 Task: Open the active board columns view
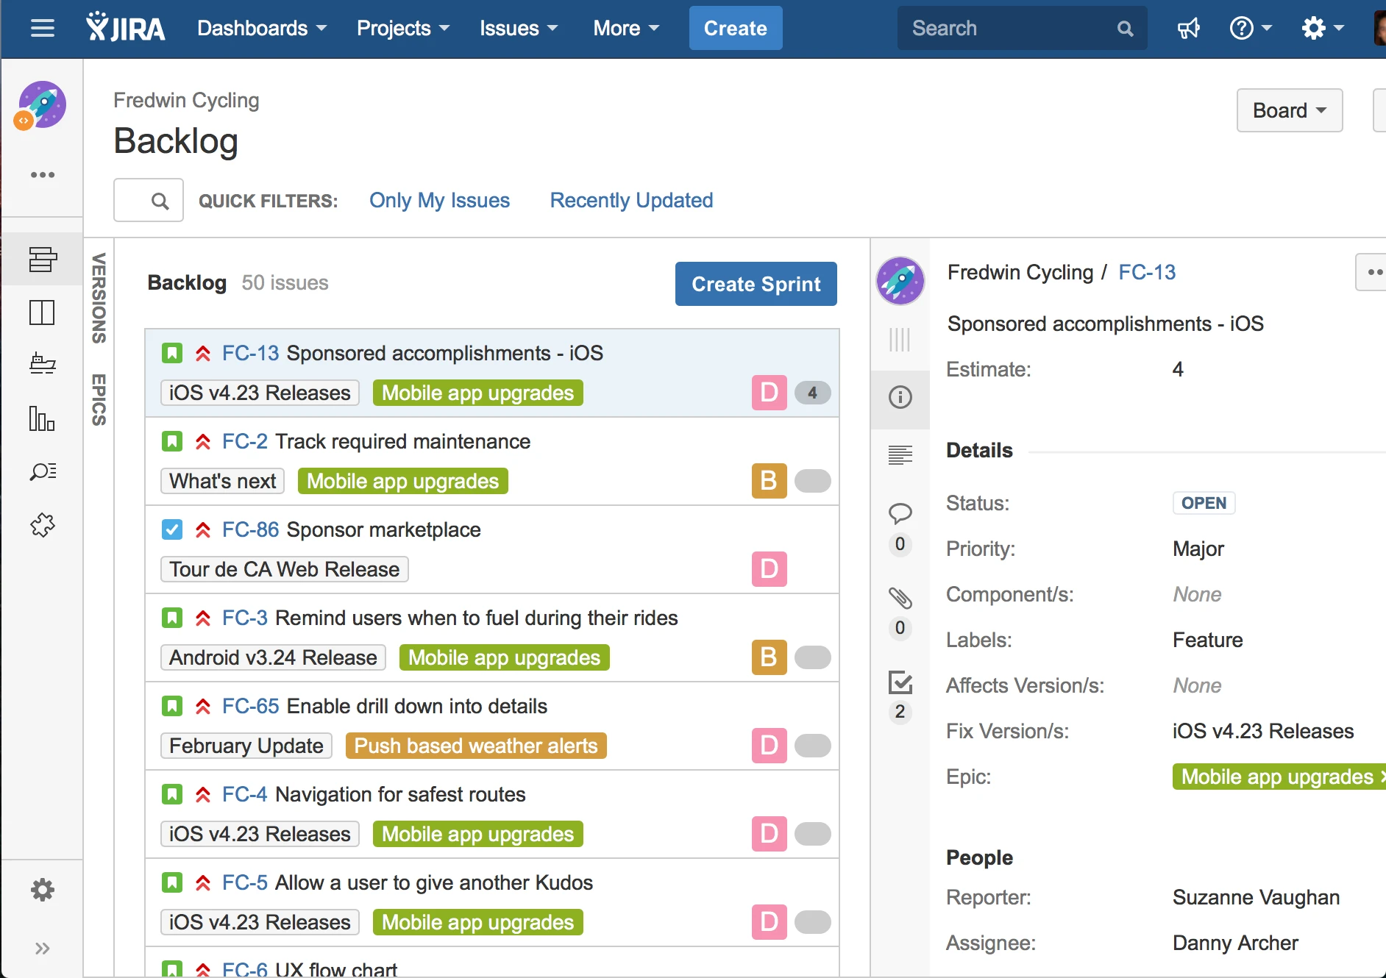43,313
